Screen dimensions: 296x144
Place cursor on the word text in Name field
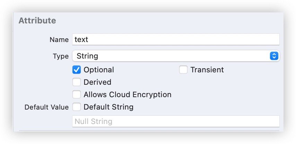coord(81,39)
